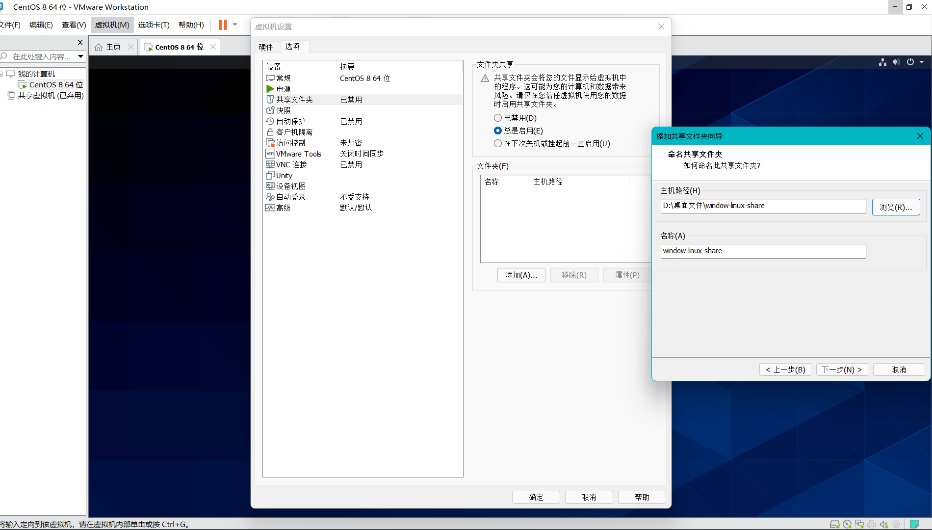The width and height of the screenshot is (932, 530).
Task: Open the dropdown arrow next to the pause button
Action: [235, 25]
